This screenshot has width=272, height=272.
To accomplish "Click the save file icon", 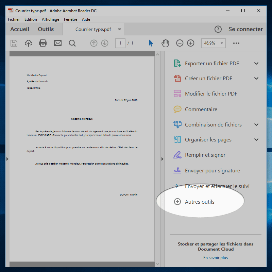I will (14, 43).
